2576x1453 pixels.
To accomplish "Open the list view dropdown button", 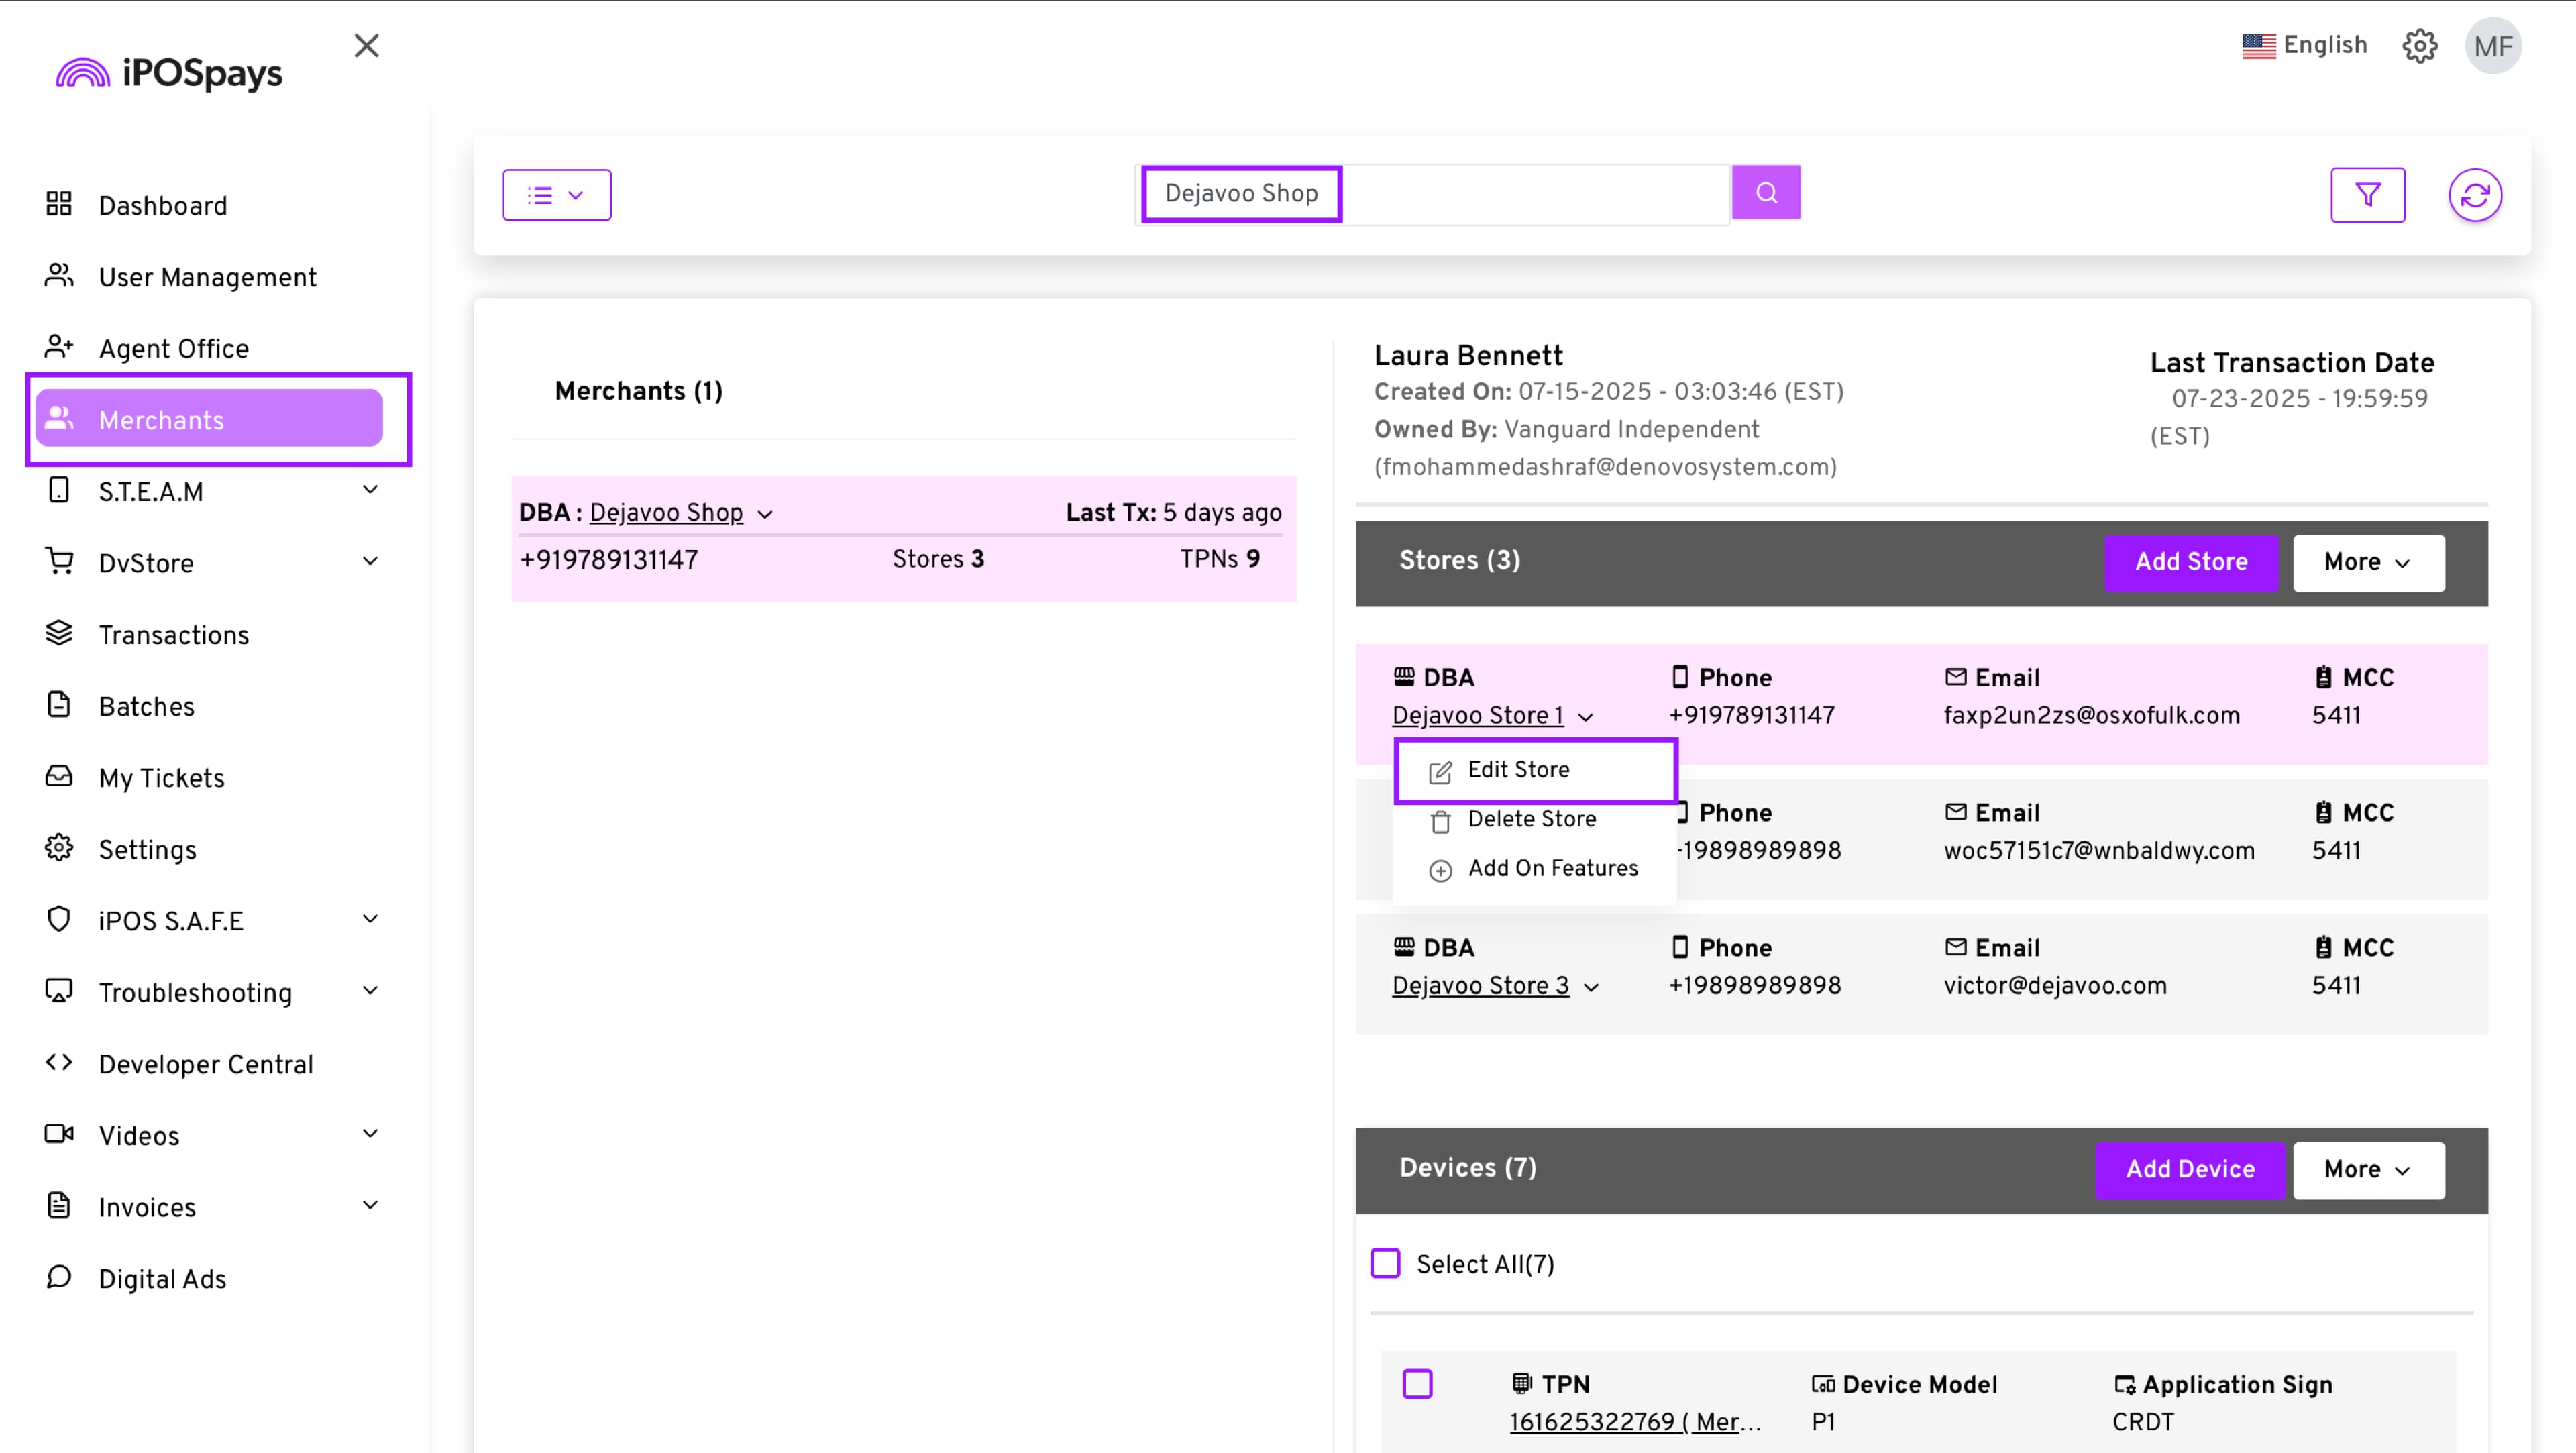I will (556, 195).
